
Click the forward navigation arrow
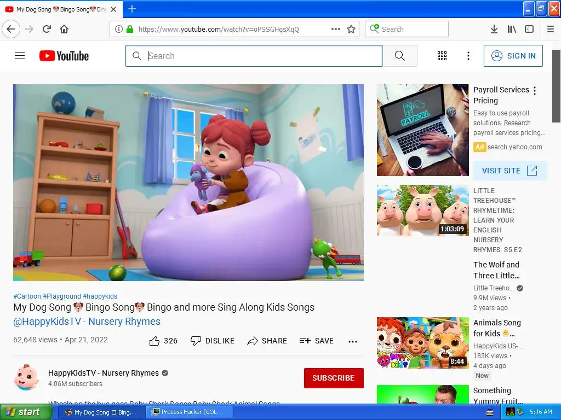coord(30,29)
